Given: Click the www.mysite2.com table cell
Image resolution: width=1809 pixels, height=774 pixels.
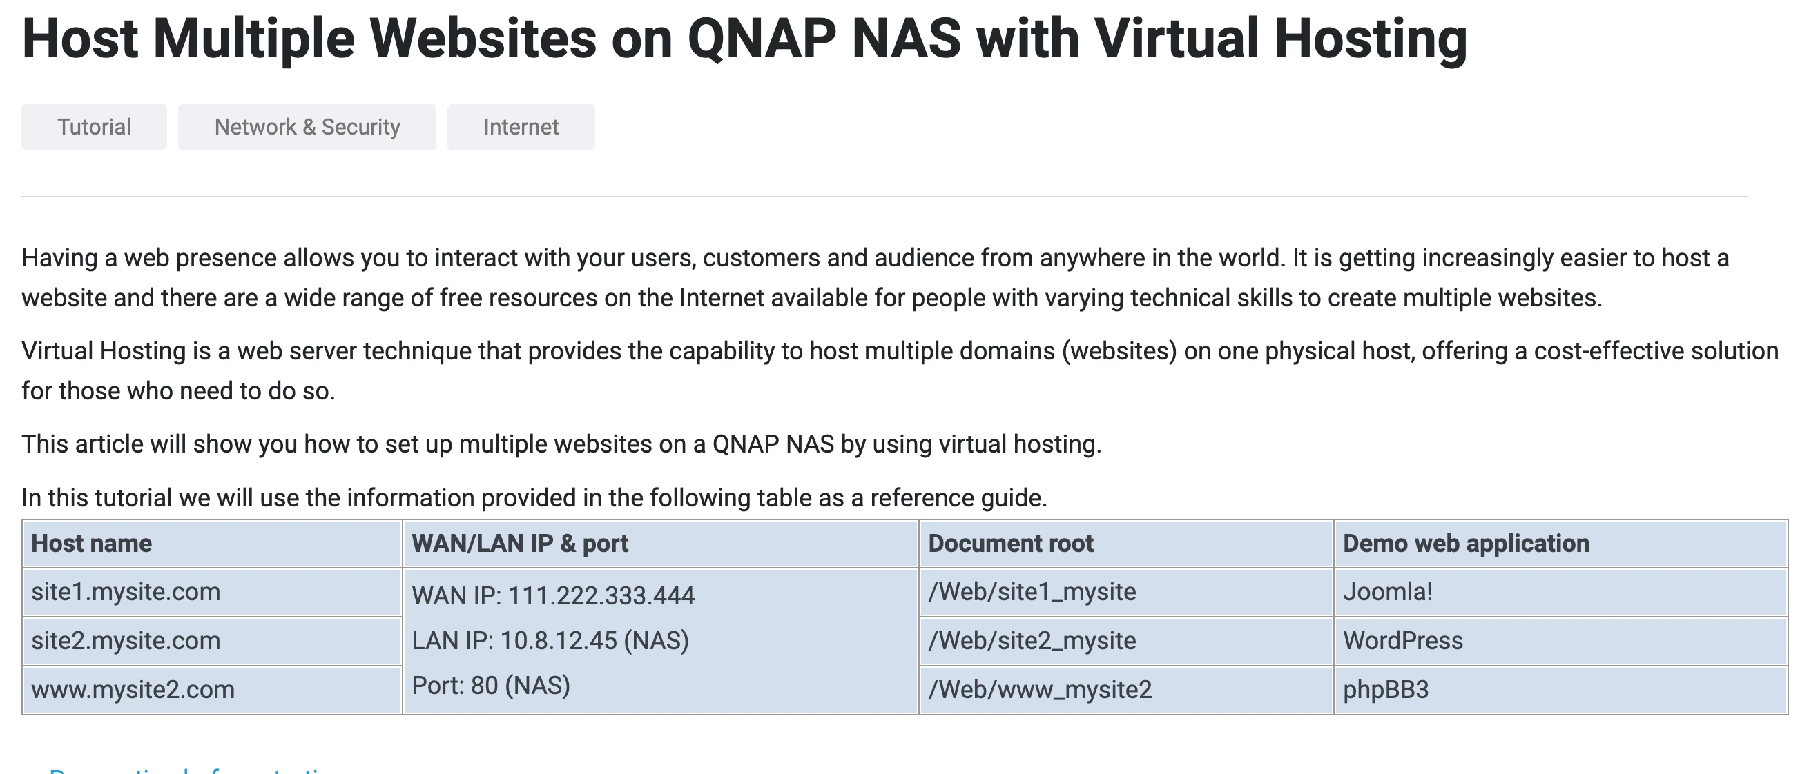Looking at the screenshot, I should click(x=133, y=689).
